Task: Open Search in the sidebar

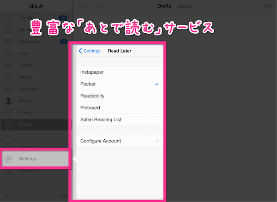Action: [36, 77]
